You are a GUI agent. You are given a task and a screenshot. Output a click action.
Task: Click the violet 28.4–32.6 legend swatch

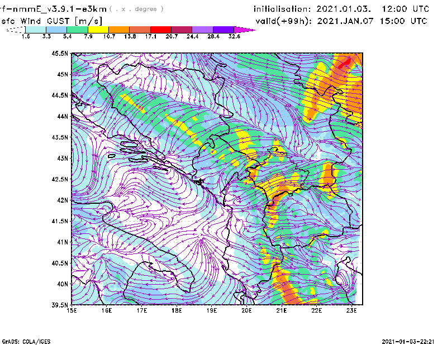tap(223, 30)
